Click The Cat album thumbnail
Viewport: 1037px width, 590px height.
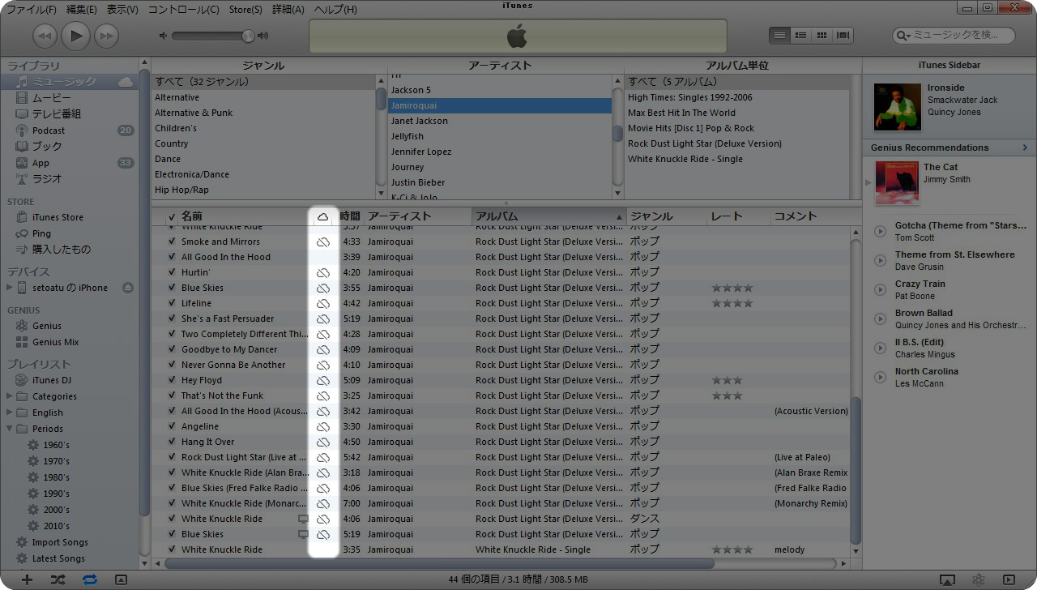coord(897,182)
